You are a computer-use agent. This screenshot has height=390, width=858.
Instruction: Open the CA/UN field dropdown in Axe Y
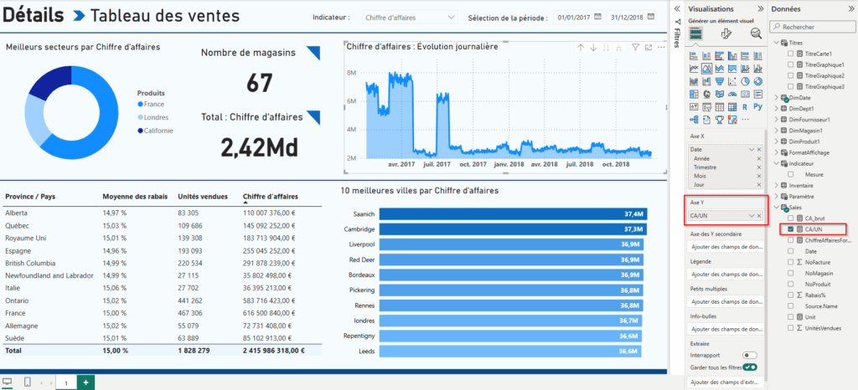click(x=752, y=216)
